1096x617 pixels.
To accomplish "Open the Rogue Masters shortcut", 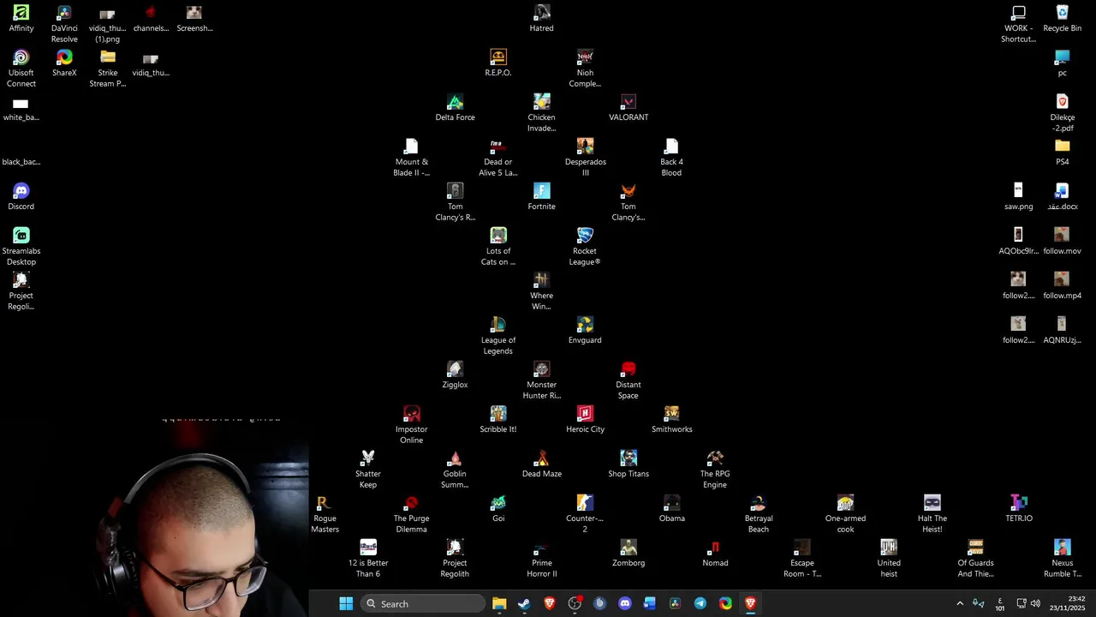I will coord(325,514).
